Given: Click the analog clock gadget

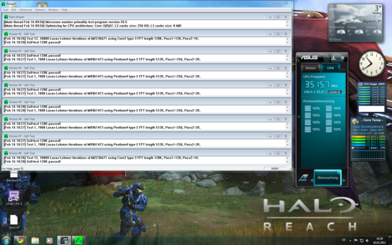Looking at the screenshot, I should 372,63.
